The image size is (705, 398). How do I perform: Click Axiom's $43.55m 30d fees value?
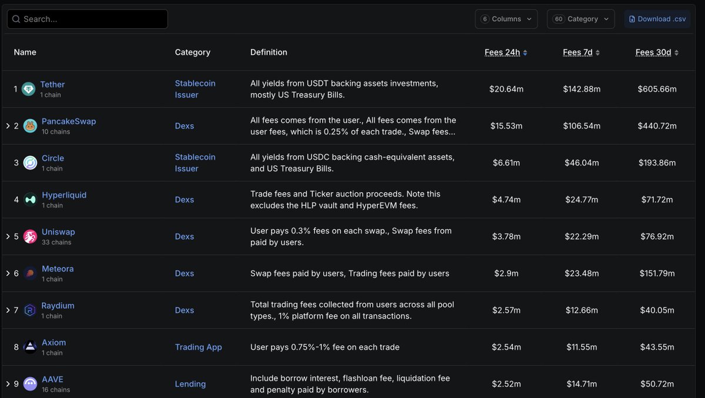click(657, 347)
